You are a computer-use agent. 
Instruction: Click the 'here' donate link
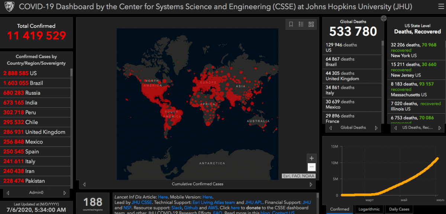(x=235, y=208)
